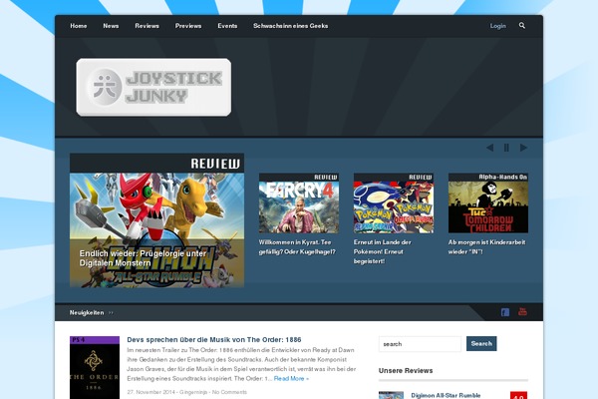Open article 'Devs sprechen über die Musik'
598x399 pixels.
tap(214, 339)
